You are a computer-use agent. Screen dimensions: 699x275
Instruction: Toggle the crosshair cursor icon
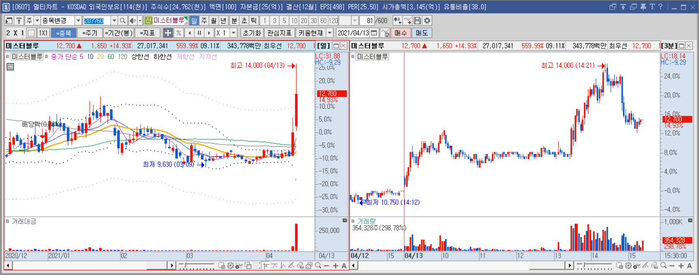pyautogui.click(x=168, y=33)
